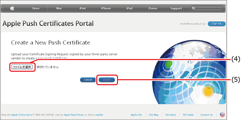Click the US flag region icon

coord(222,115)
